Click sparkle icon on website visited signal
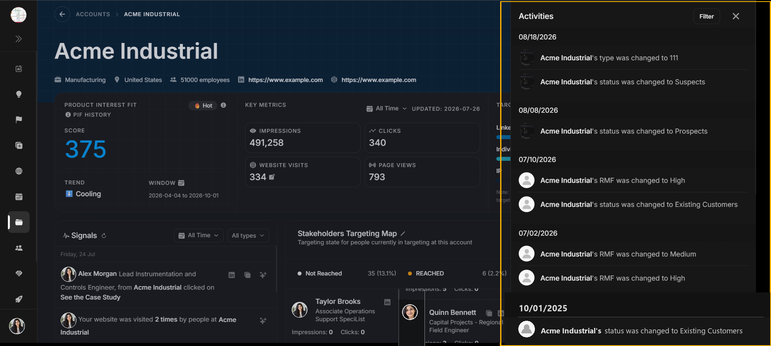The image size is (771, 346). [263, 321]
